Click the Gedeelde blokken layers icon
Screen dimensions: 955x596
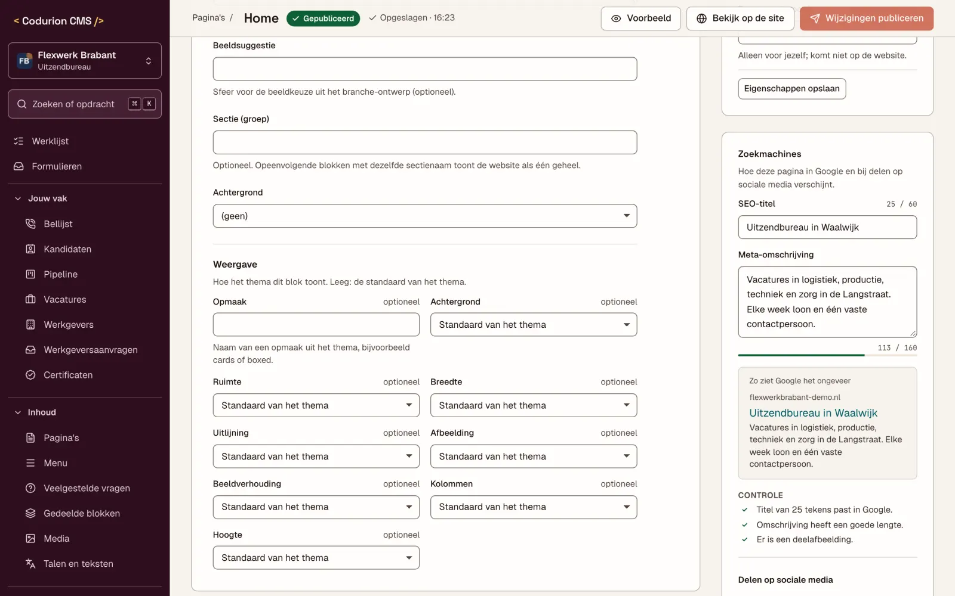pos(30,513)
